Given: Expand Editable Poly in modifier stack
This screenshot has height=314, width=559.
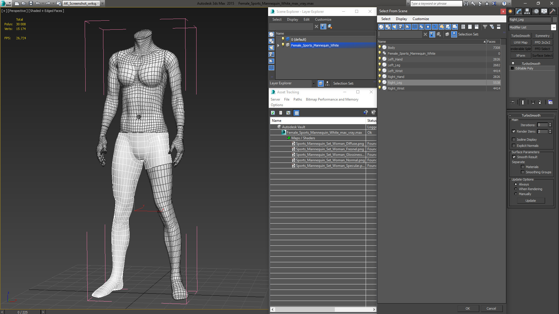Looking at the screenshot, I should [x=512, y=68].
